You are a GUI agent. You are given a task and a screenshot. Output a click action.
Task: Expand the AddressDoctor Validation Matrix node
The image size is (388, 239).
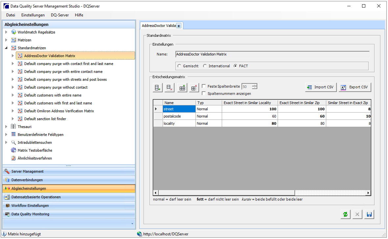coord(13,56)
